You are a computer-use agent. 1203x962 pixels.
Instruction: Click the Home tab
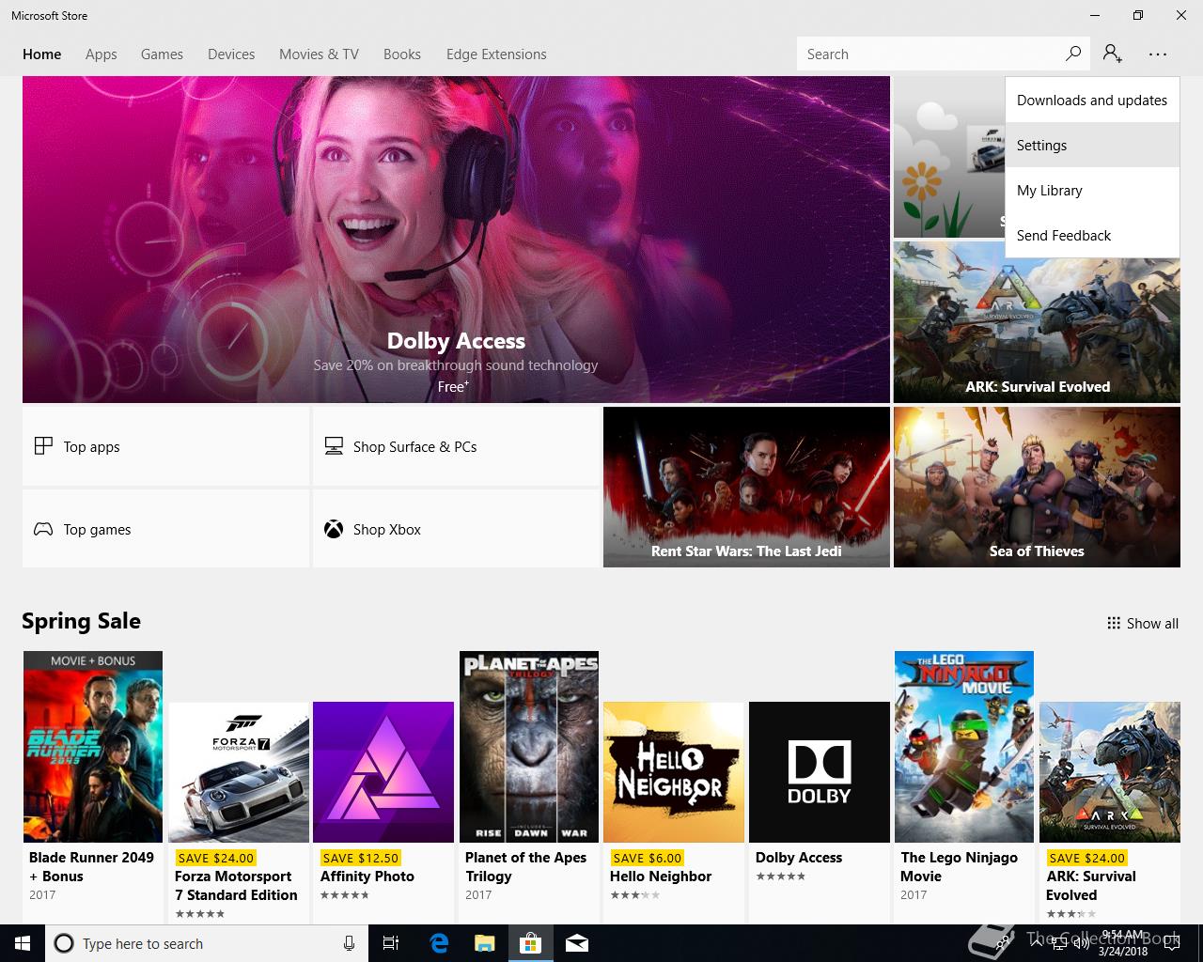click(x=41, y=54)
